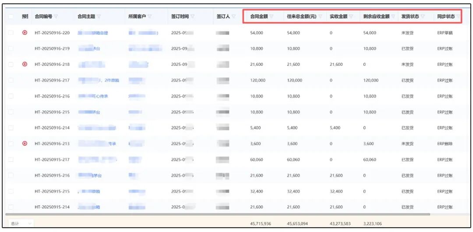Select the checkbox for contract HT-20250915-217
This screenshot has height=232, width=473.
pos(11,160)
